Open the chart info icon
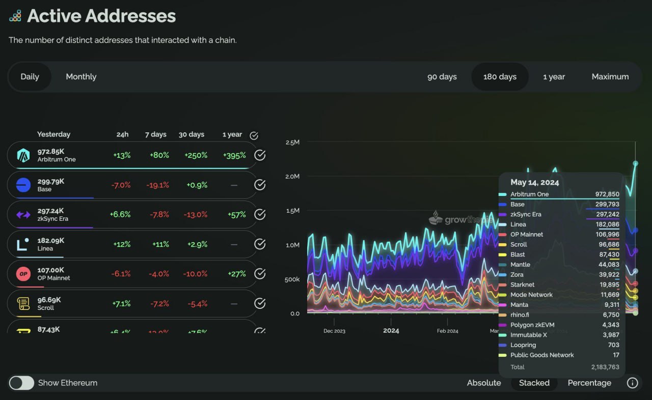The image size is (652, 400). pyautogui.click(x=632, y=383)
